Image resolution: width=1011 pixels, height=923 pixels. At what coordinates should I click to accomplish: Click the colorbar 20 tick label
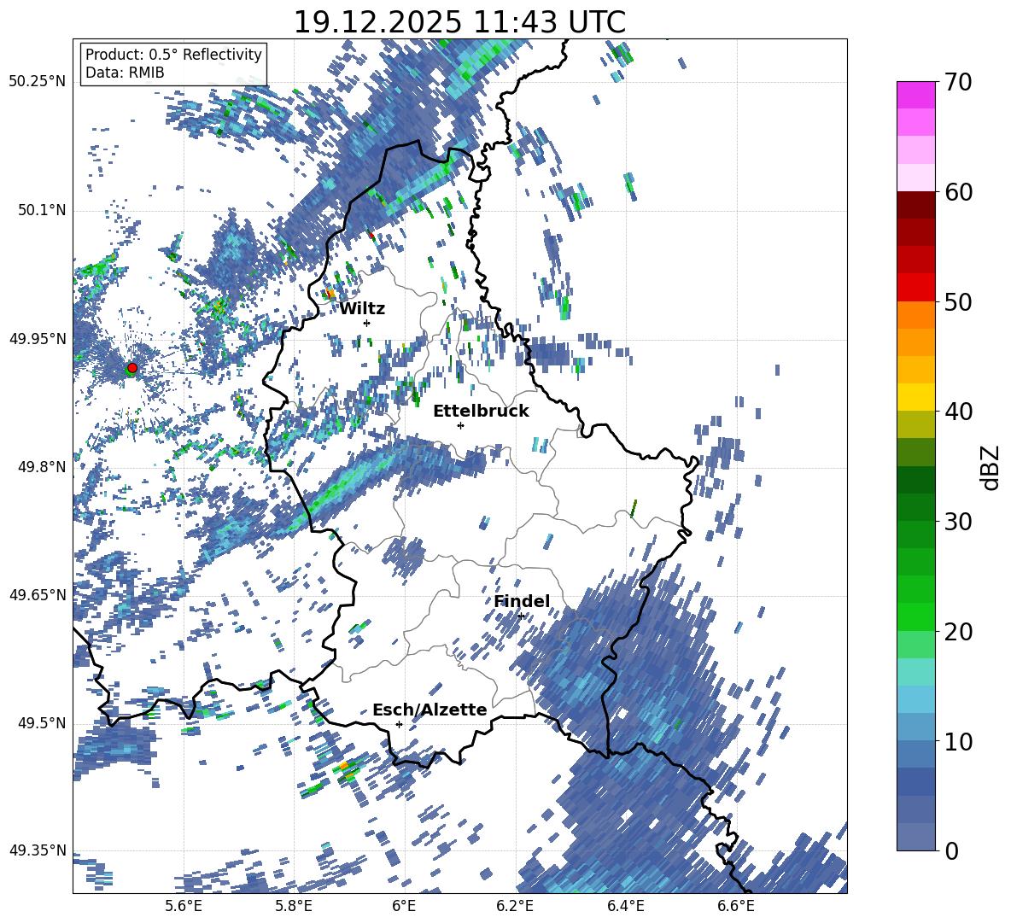[959, 631]
